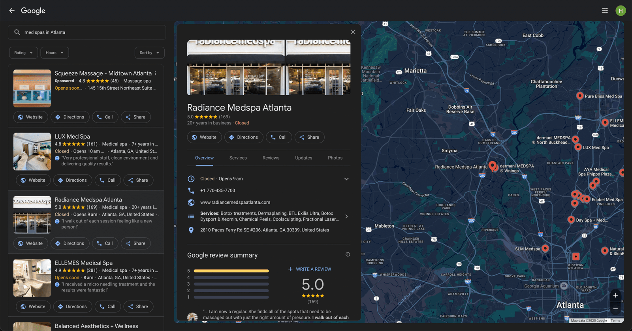Click the 5-star rating bar
Image resolution: width=632 pixels, height=331 pixels.
tap(231, 271)
